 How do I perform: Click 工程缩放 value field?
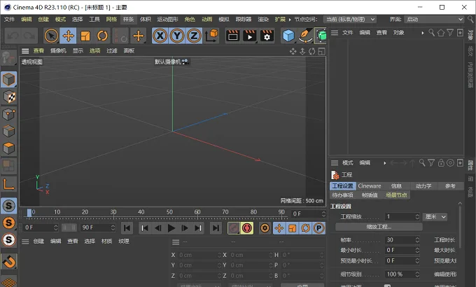pyautogui.click(x=402, y=216)
